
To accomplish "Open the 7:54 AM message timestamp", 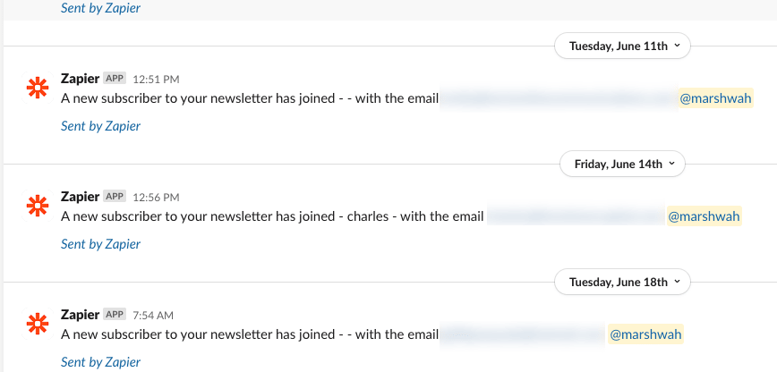I will [x=153, y=315].
